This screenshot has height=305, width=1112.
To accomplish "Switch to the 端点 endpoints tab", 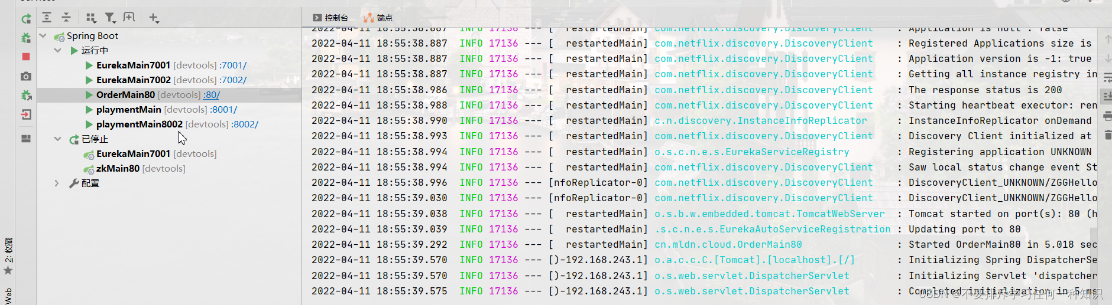I will point(378,18).
